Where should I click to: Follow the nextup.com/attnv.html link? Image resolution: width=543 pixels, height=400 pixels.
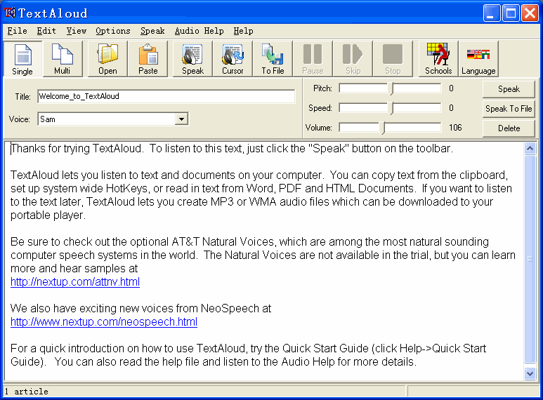(x=75, y=281)
